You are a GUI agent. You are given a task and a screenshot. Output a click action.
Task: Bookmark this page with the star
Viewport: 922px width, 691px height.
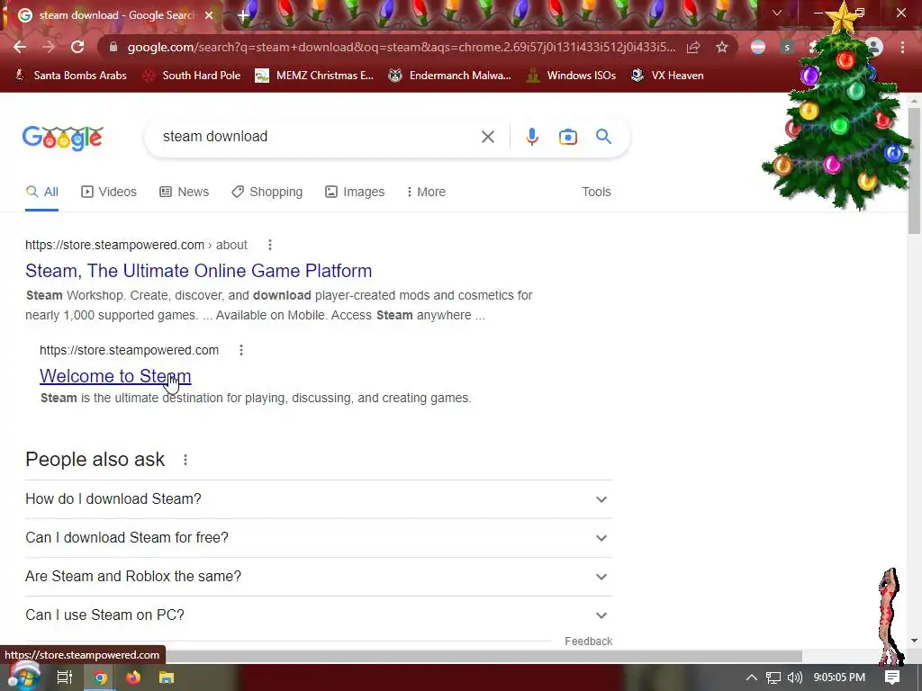coord(722,47)
